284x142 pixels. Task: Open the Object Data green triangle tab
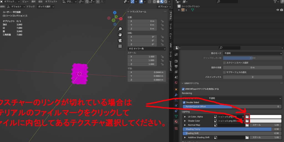(176, 116)
